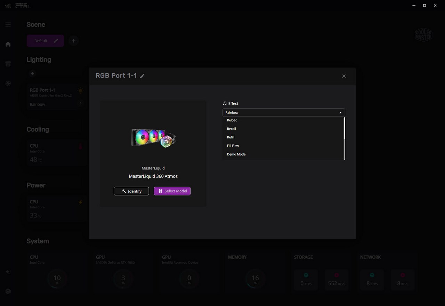Click the lightning icon on Power CPU card
The width and height of the screenshot is (445, 306).
coord(80,202)
